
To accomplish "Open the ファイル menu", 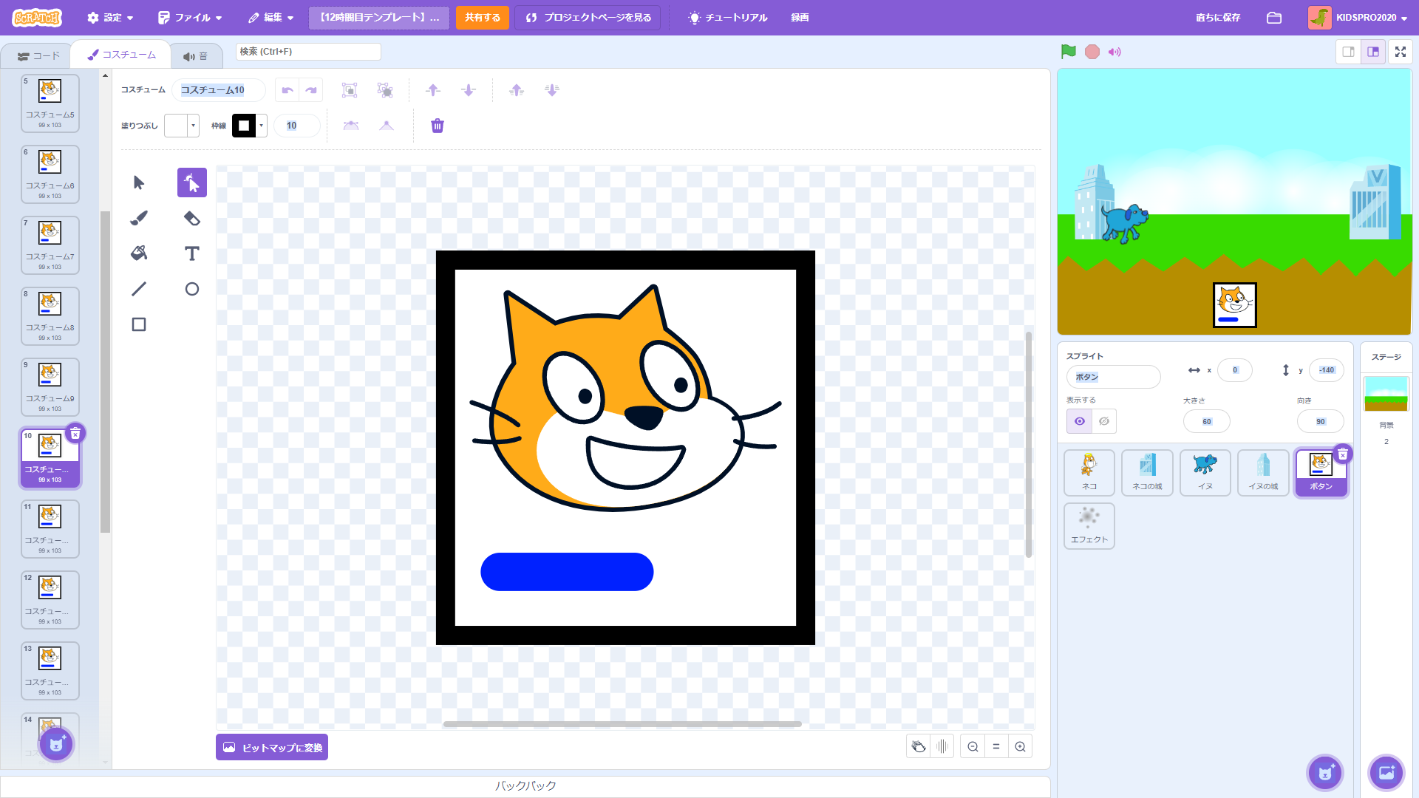I will (x=191, y=18).
